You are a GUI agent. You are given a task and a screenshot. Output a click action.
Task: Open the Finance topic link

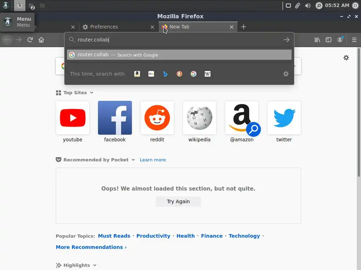pyautogui.click(x=212, y=236)
